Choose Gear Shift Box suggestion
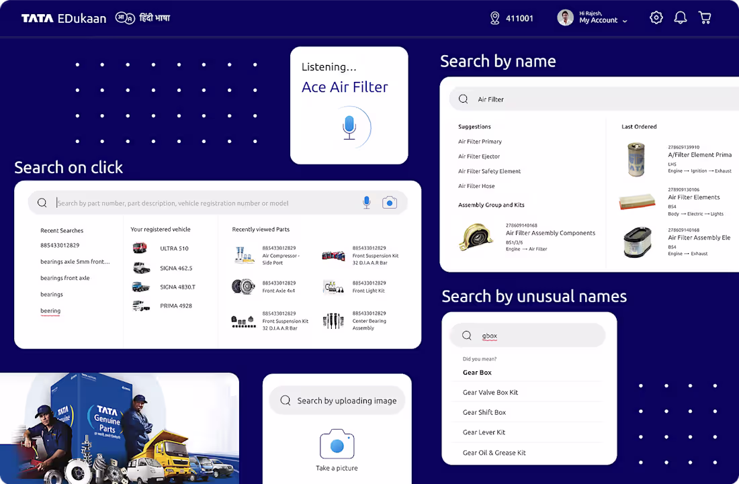The image size is (739, 484). tap(484, 412)
